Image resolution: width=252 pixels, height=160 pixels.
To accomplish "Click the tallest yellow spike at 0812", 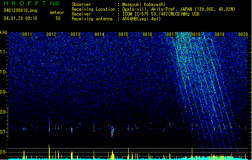I will 49,152.
